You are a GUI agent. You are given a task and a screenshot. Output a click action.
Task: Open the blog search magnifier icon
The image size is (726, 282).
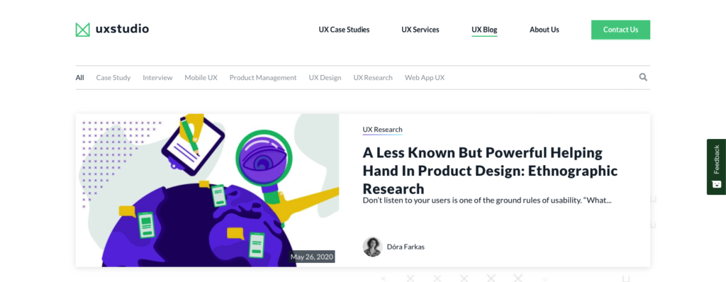643,77
